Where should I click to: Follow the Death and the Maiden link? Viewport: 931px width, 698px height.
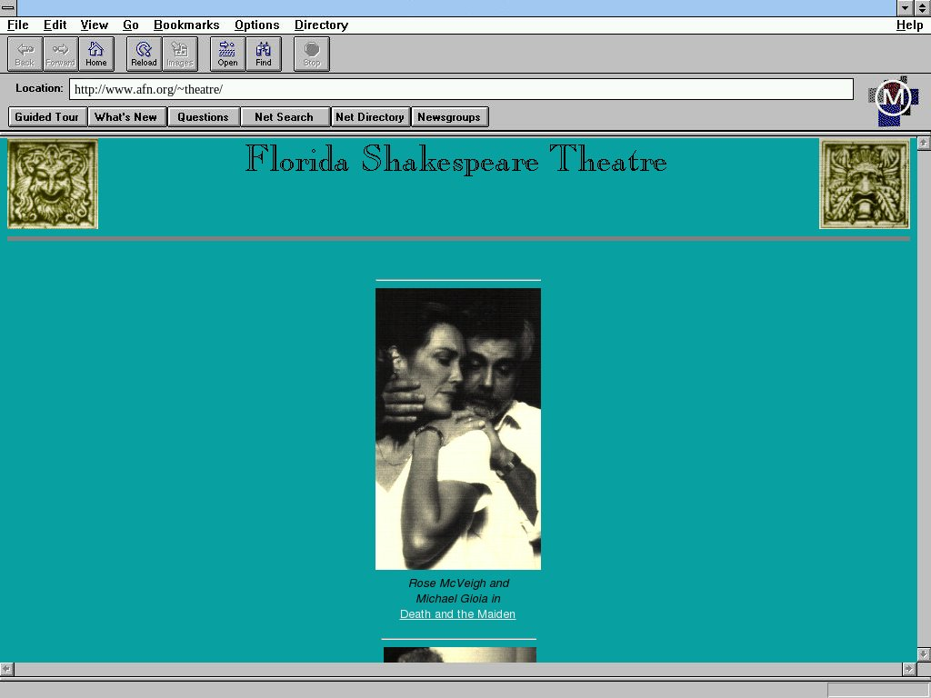(457, 614)
